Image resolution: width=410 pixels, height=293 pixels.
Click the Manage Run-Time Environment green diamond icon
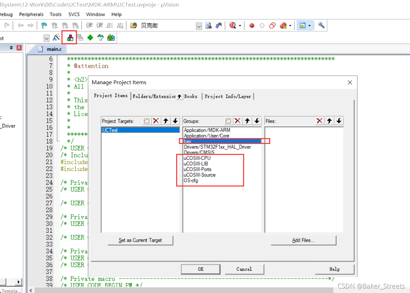point(90,38)
